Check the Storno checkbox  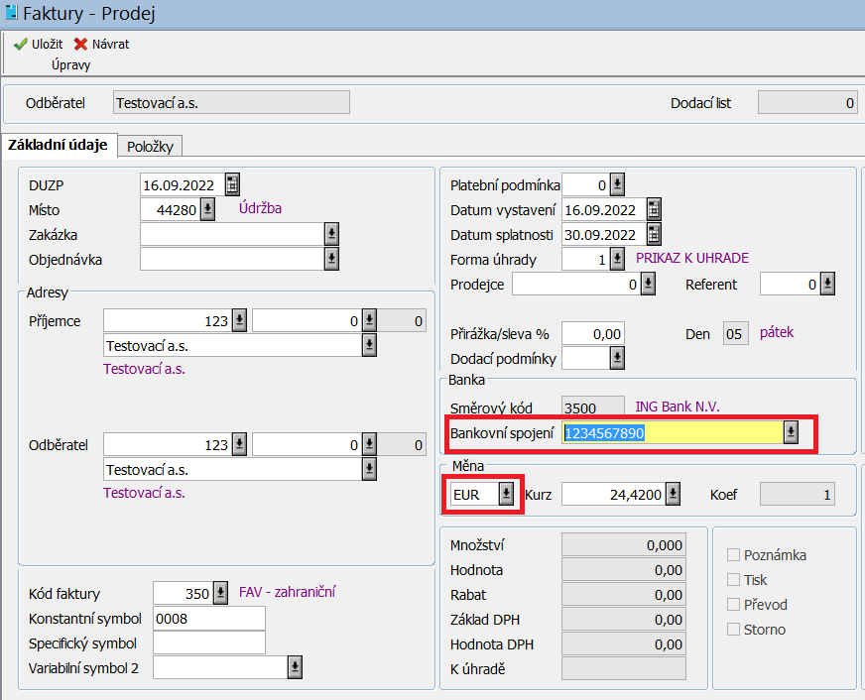[x=734, y=630]
